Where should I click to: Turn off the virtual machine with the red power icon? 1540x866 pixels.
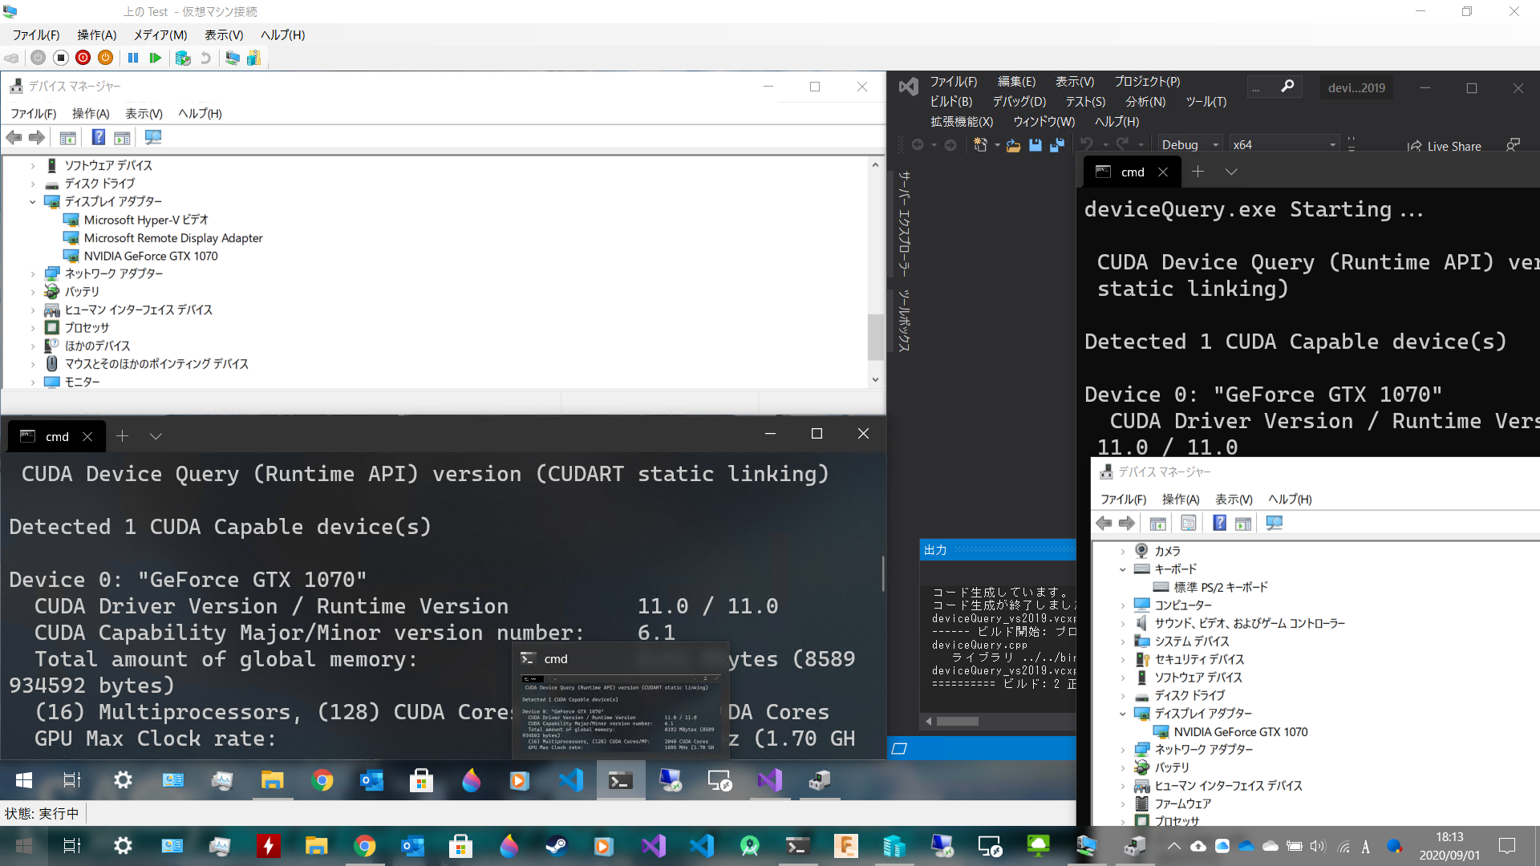[83, 58]
